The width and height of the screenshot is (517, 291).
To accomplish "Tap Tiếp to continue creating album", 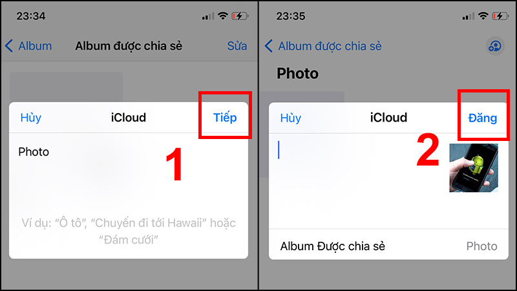I will click(x=225, y=118).
